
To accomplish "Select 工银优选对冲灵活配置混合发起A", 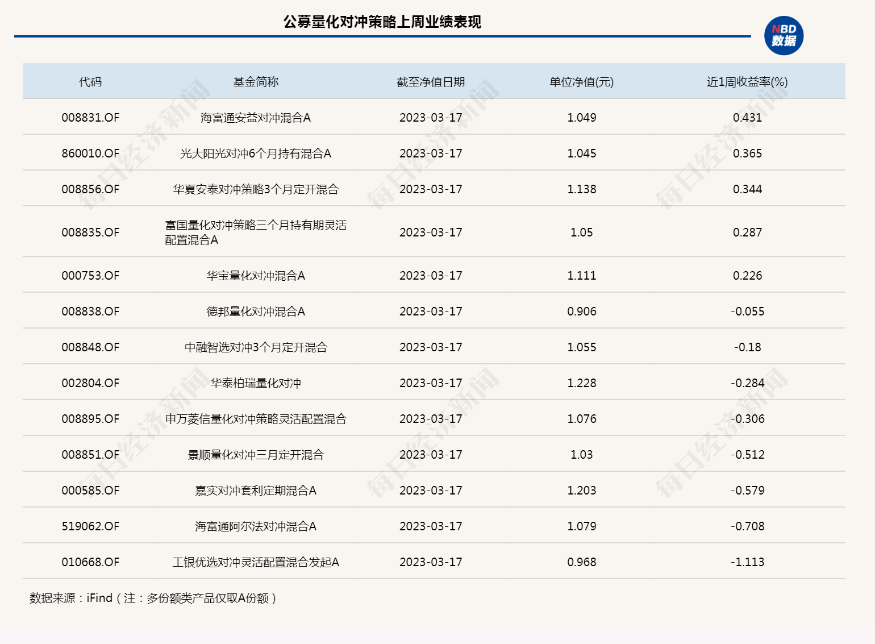I will (x=253, y=562).
